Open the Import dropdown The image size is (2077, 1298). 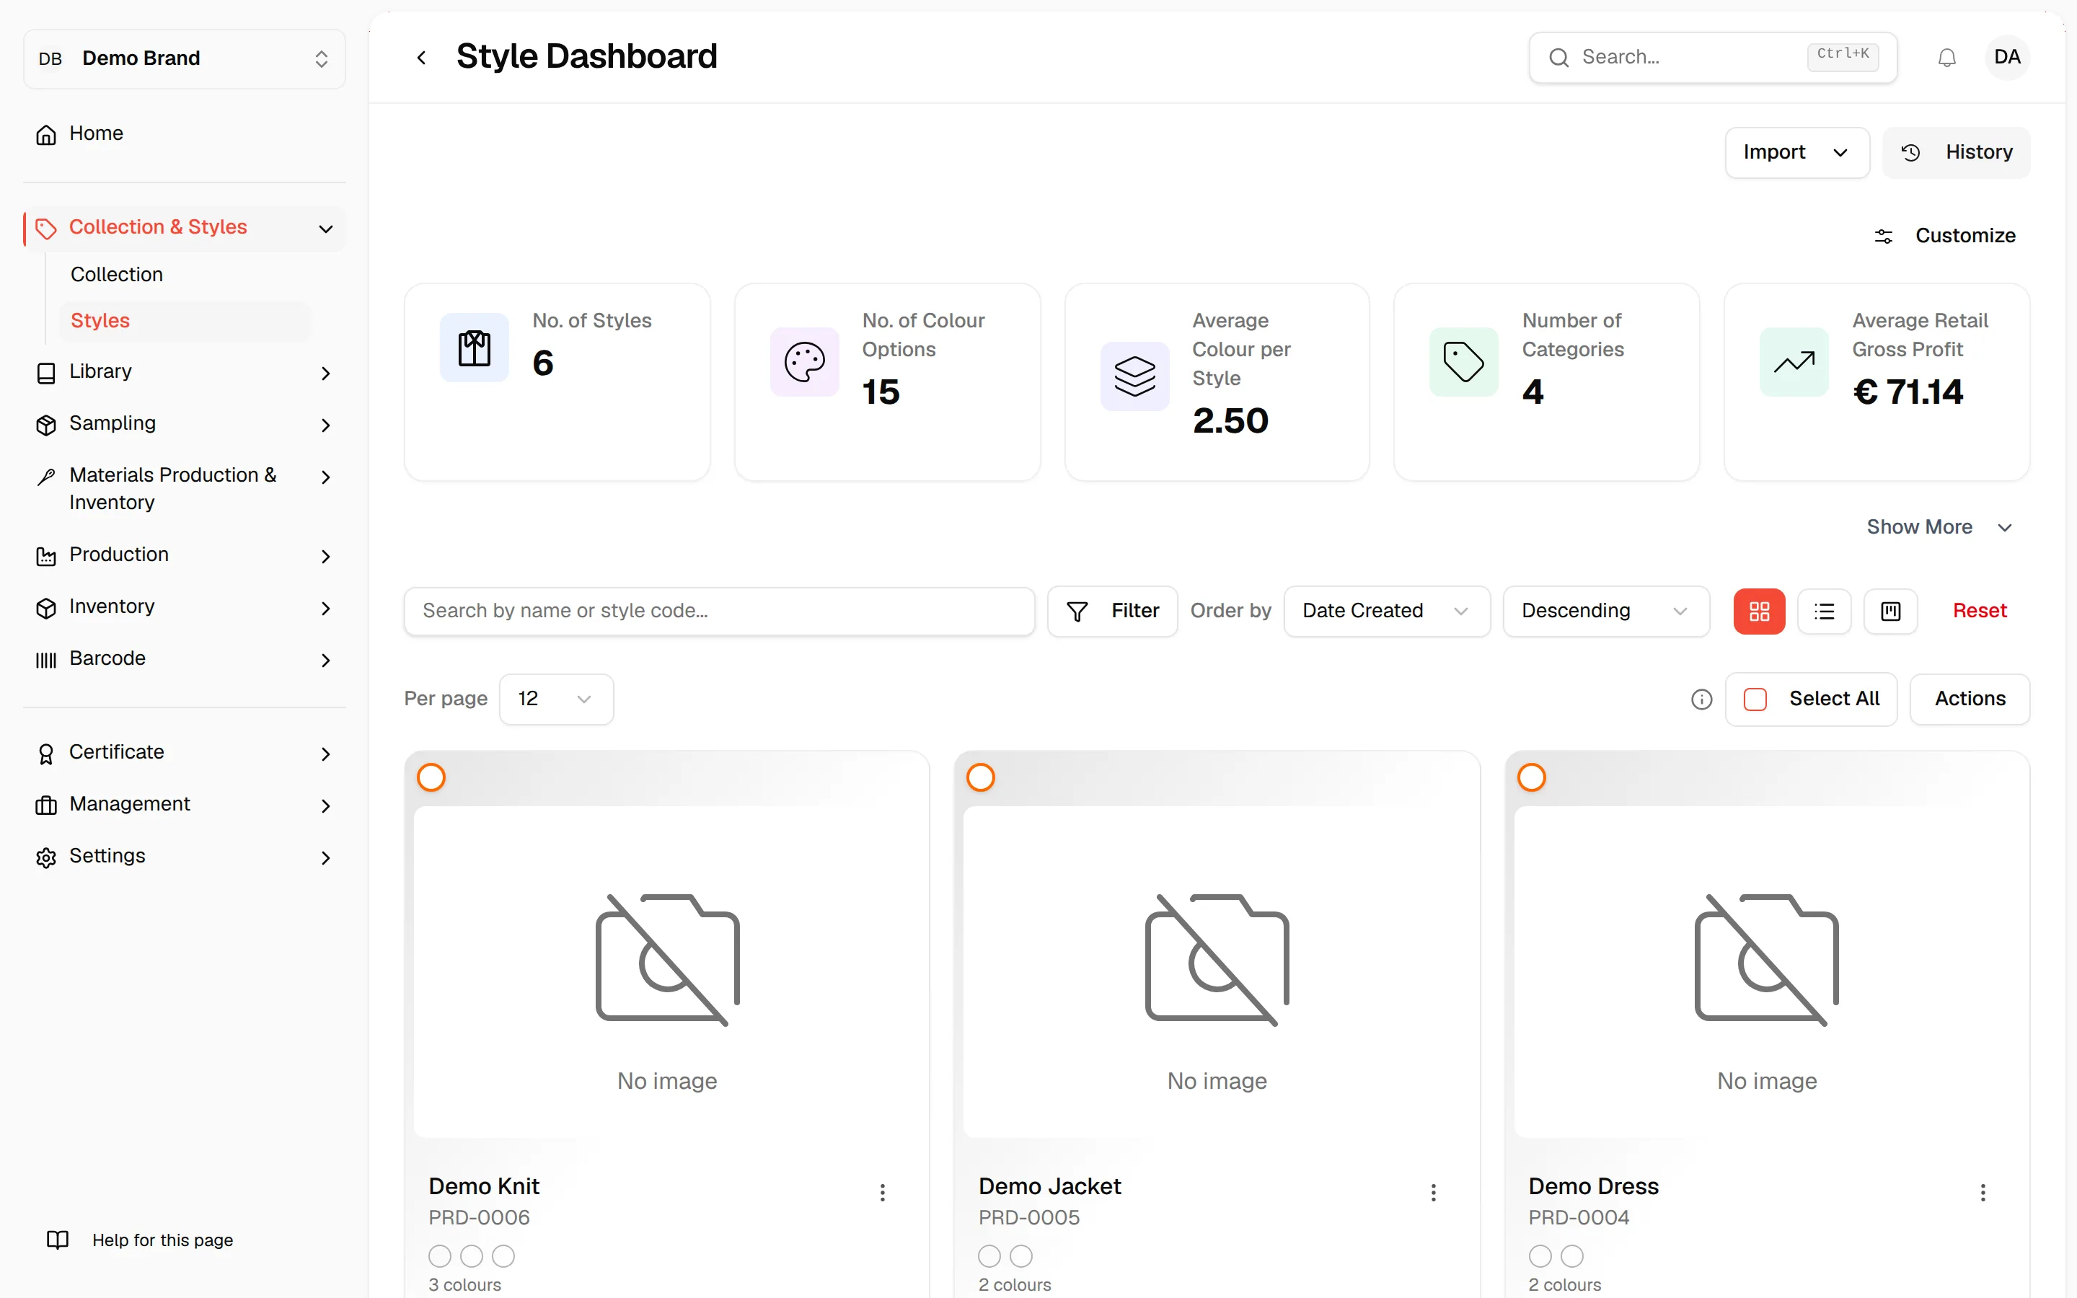[1796, 153]
